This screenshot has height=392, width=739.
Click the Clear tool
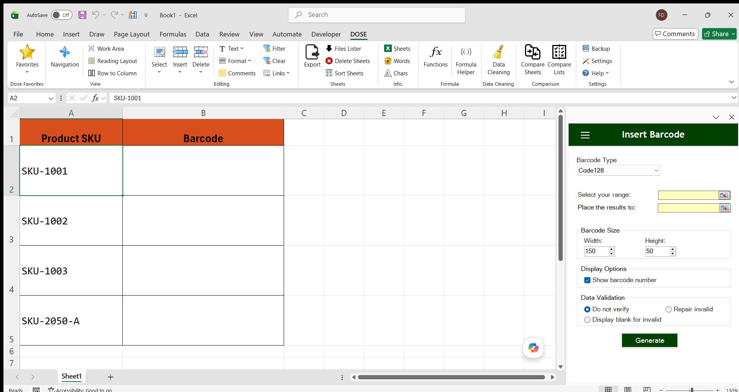(274, 61)
